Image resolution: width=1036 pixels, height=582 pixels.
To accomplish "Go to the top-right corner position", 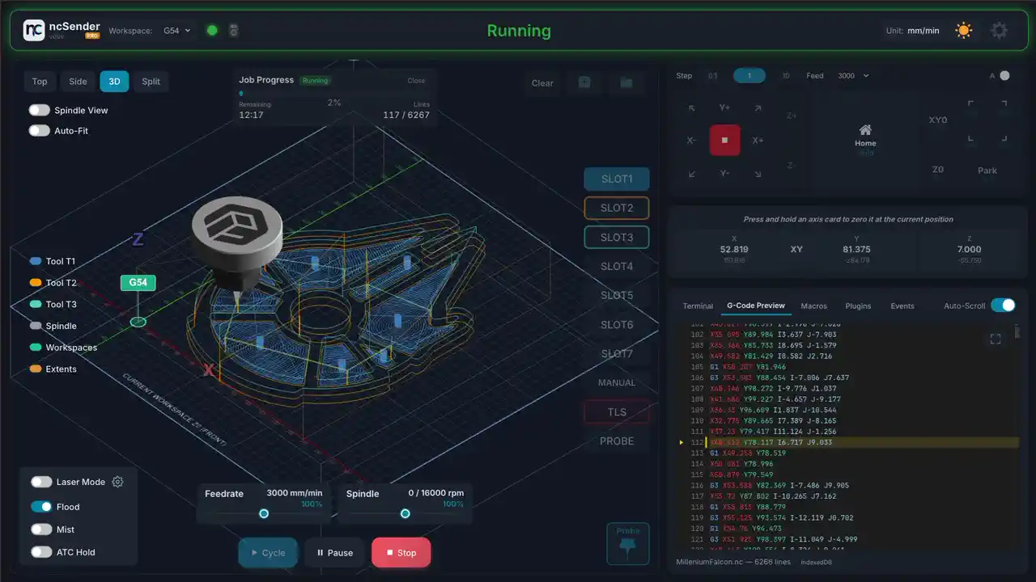I will tap(1004, 103).
